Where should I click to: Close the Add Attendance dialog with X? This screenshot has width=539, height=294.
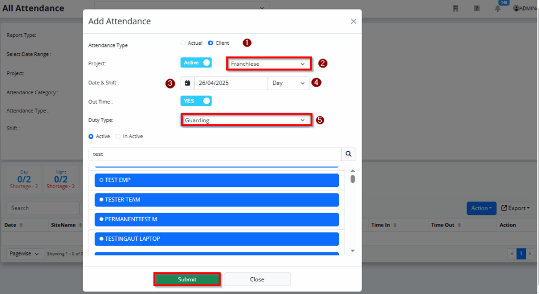(x=353, y=22)
